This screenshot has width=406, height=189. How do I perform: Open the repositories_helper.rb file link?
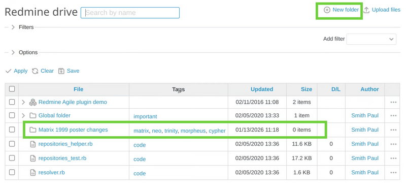pos(65,144)
